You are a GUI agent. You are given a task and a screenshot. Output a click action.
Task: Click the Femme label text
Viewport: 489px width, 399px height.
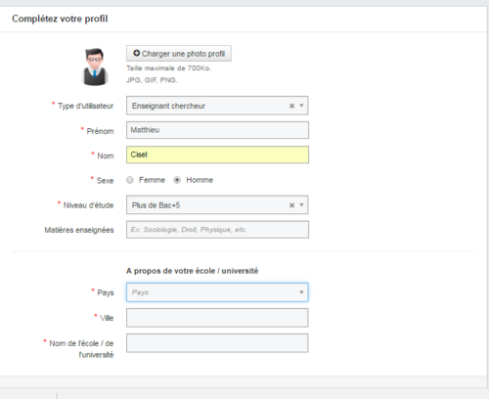pyautogui.click(x=152, y=180)
